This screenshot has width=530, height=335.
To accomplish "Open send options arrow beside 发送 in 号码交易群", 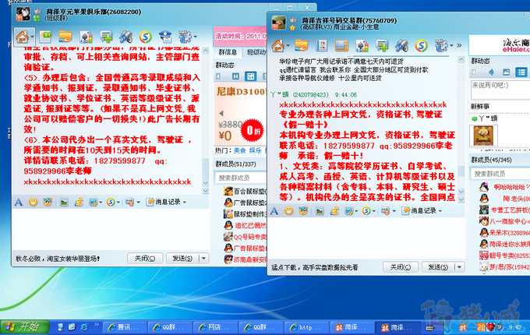I will [459, 267].
